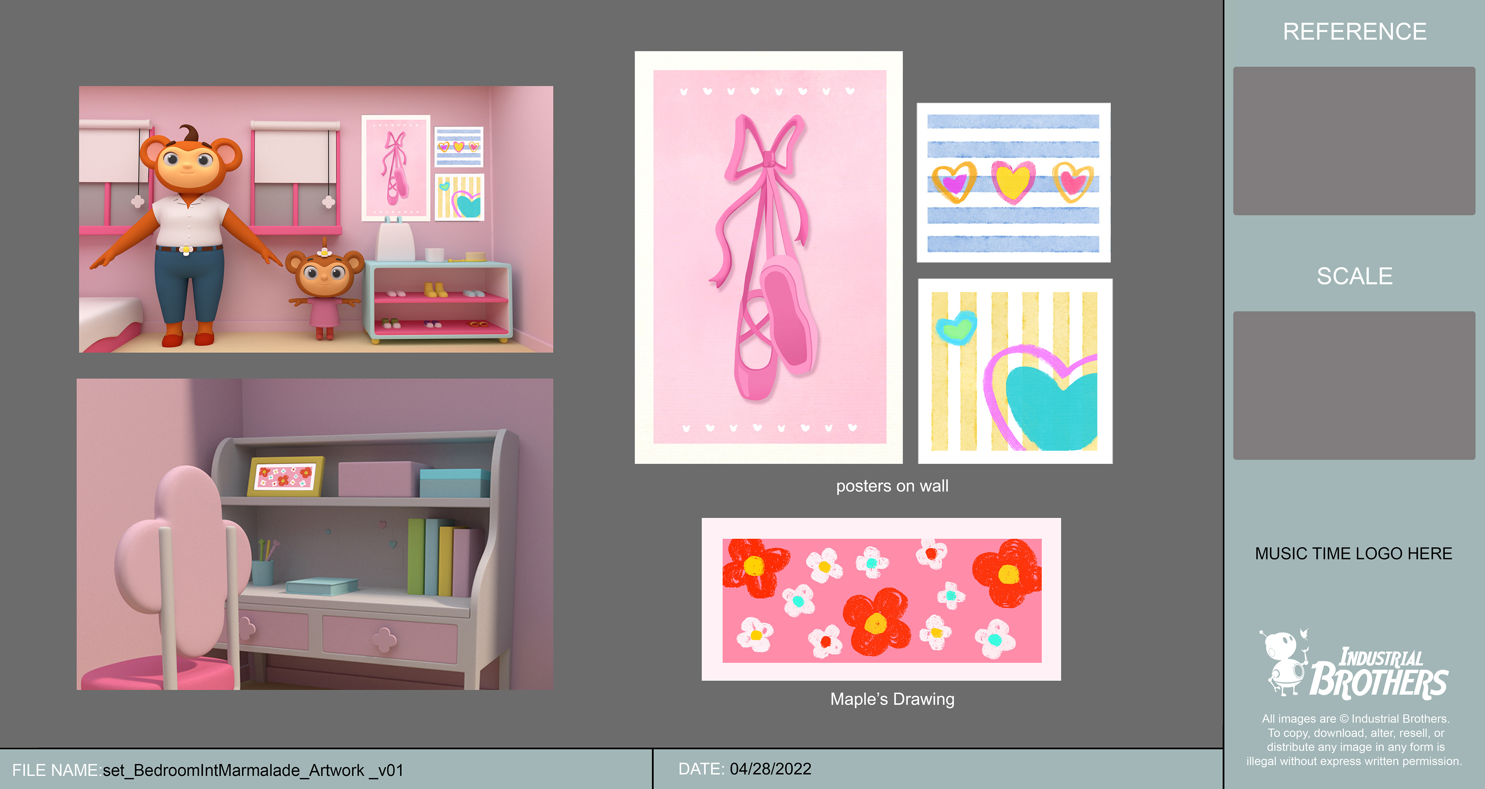Click the date value 04/28/2022
This screenshot has height=789, width=1485.
pyautogui.click(x=770, y=769)
